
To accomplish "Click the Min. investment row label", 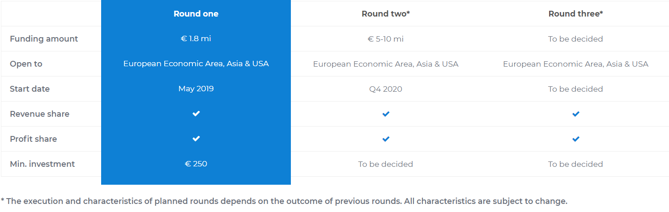I will (43, 164).
